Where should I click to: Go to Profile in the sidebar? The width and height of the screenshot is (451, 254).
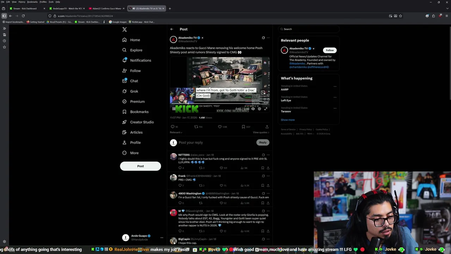pos(131,143)
